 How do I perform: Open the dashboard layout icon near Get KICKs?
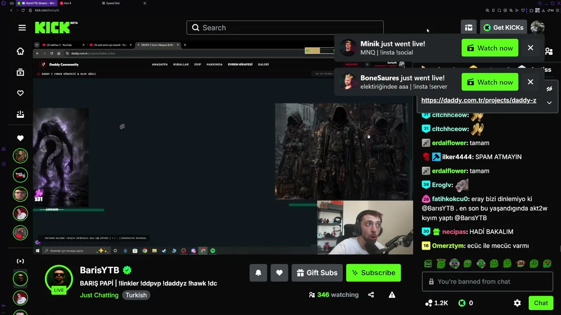tap(469, 28)
